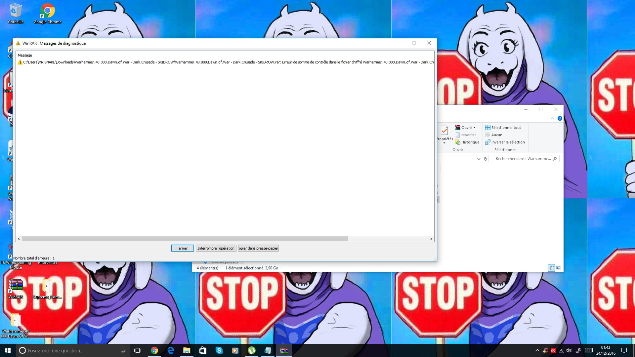Click Cortana search box Posez-moi une question
Screen dimensions: 635x357
[68, 350]
